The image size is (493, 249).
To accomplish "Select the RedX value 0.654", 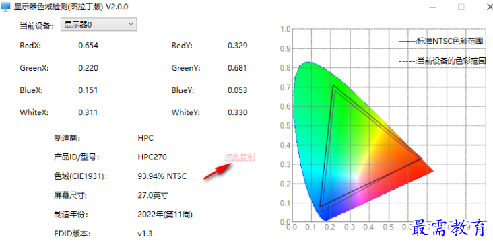I will [88, 46].
